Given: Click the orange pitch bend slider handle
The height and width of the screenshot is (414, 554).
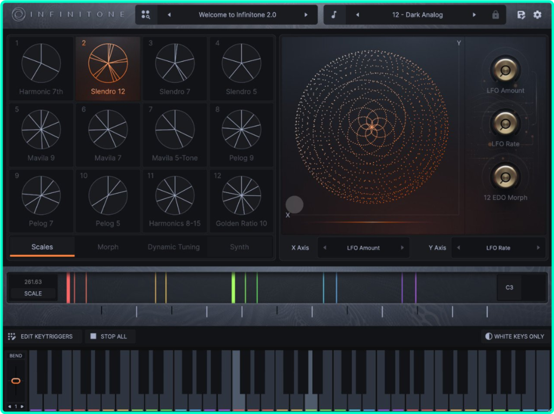Looking at the screenshot, I should tap(16, 381).
